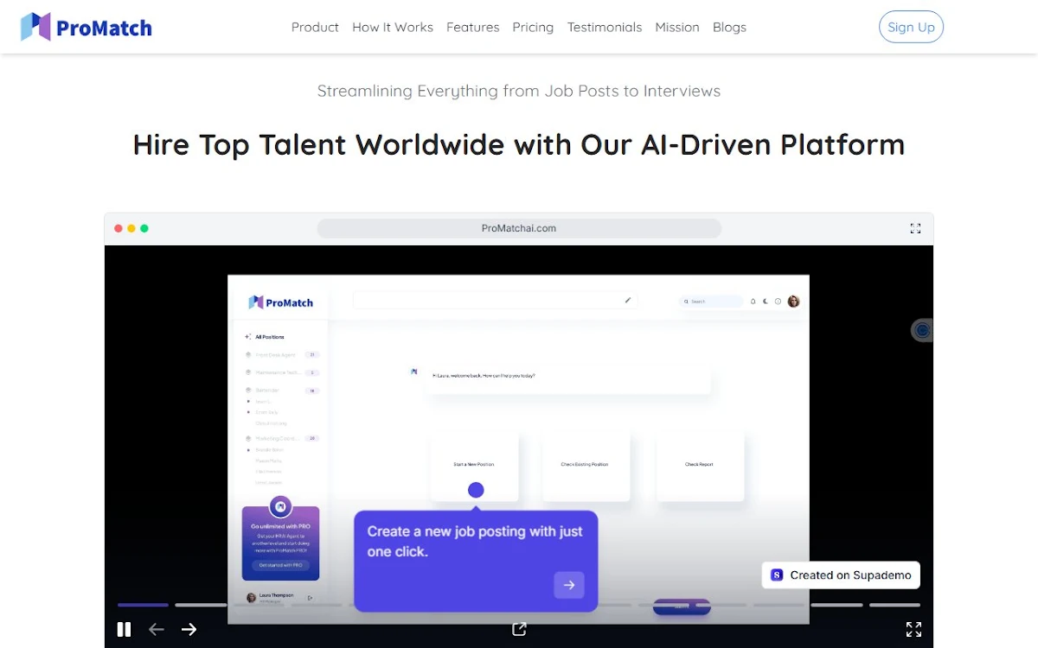Advance to next demo step arrow

pos(189,630)
